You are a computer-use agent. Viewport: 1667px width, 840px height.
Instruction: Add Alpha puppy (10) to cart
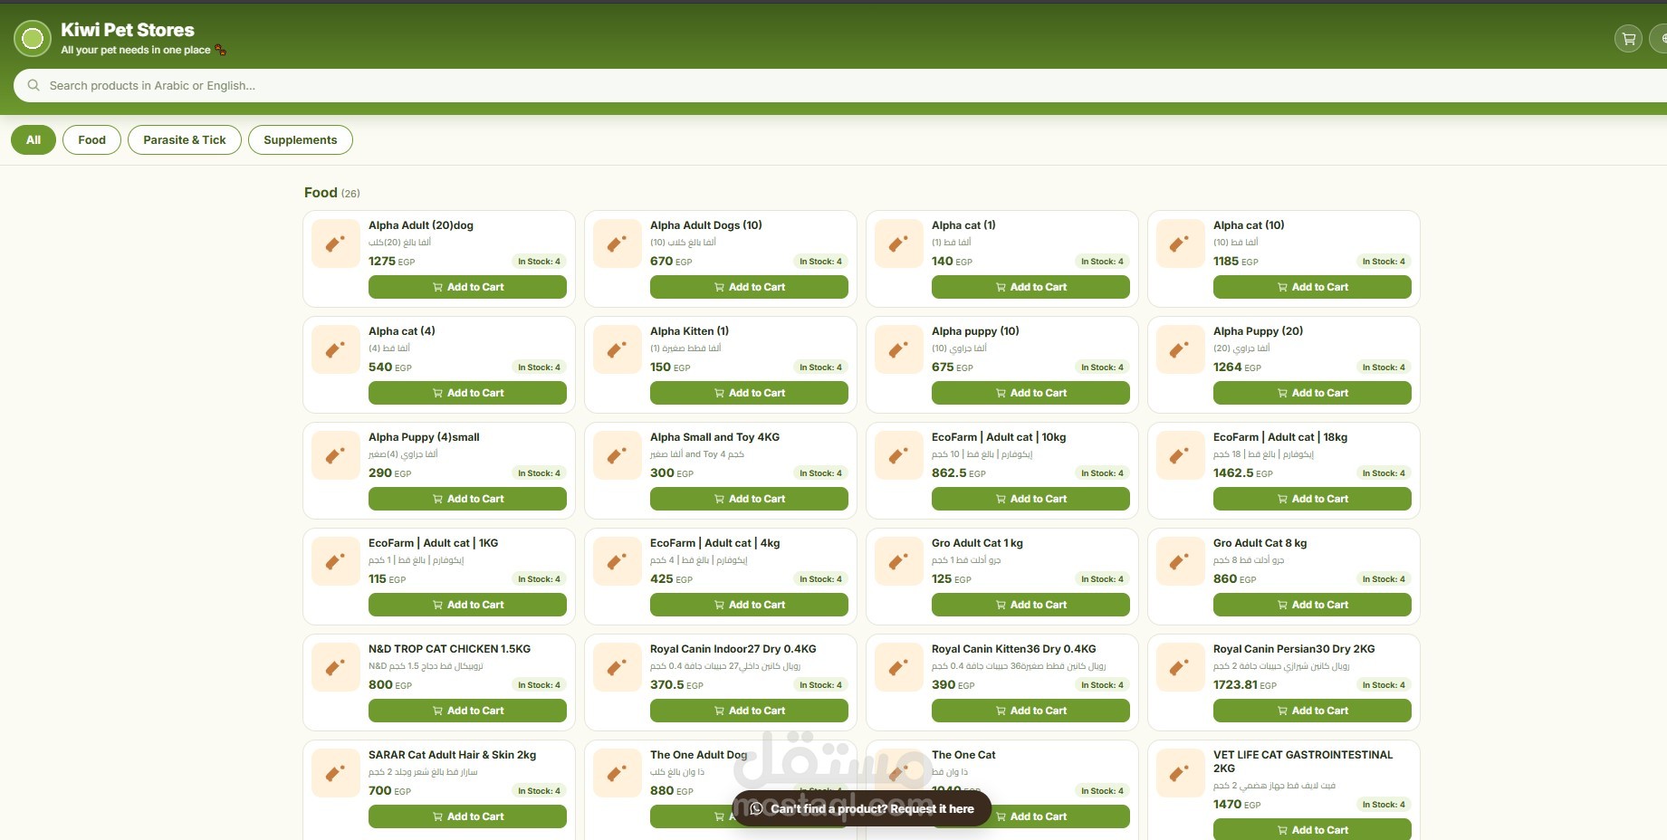pyautogui.click(x=1030, y=393)
